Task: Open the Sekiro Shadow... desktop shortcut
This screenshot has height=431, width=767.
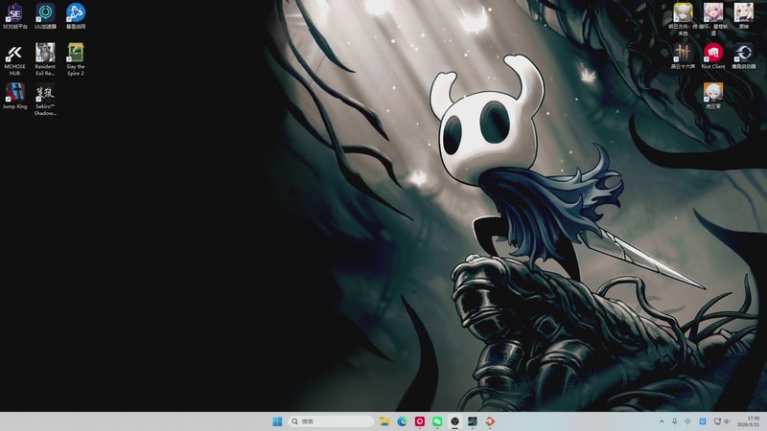Action: click(x=45, y=100)
